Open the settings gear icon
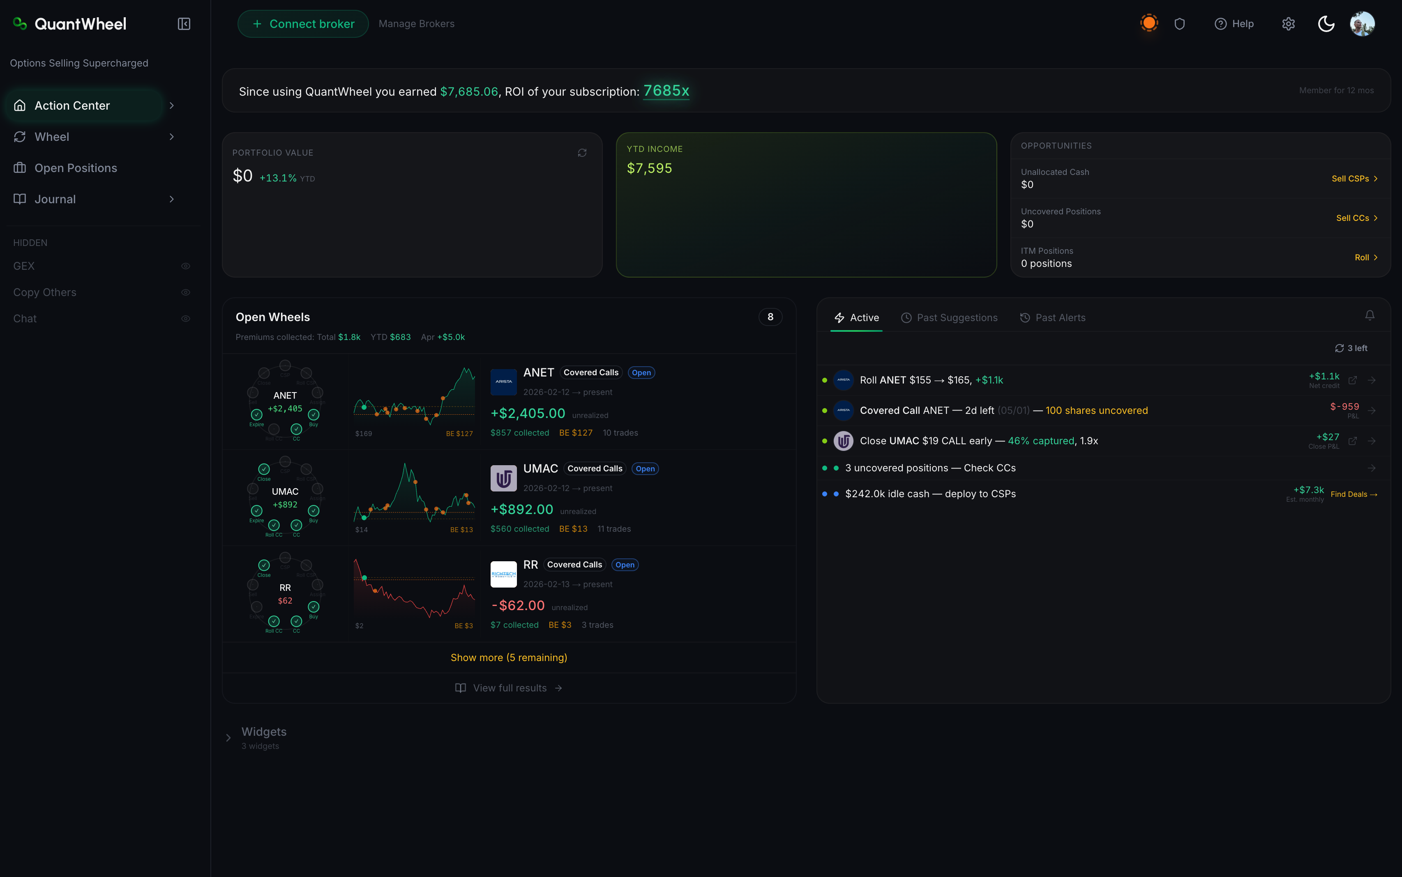The width and height of the screenshot is (1402, 877). coord(1288,24)
